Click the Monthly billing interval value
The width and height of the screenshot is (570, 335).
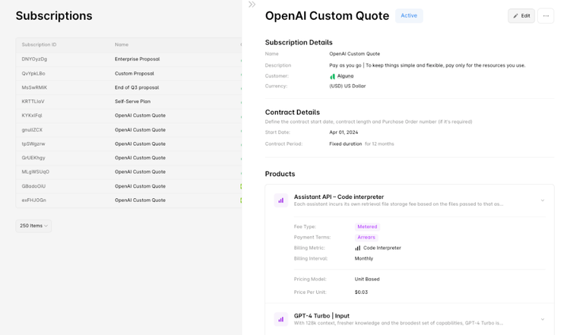[x=364, y=259]
